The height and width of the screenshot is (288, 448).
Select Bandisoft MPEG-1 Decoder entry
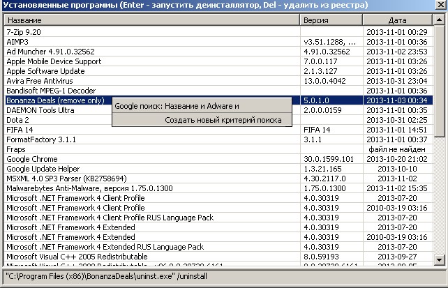coord(218,91)
